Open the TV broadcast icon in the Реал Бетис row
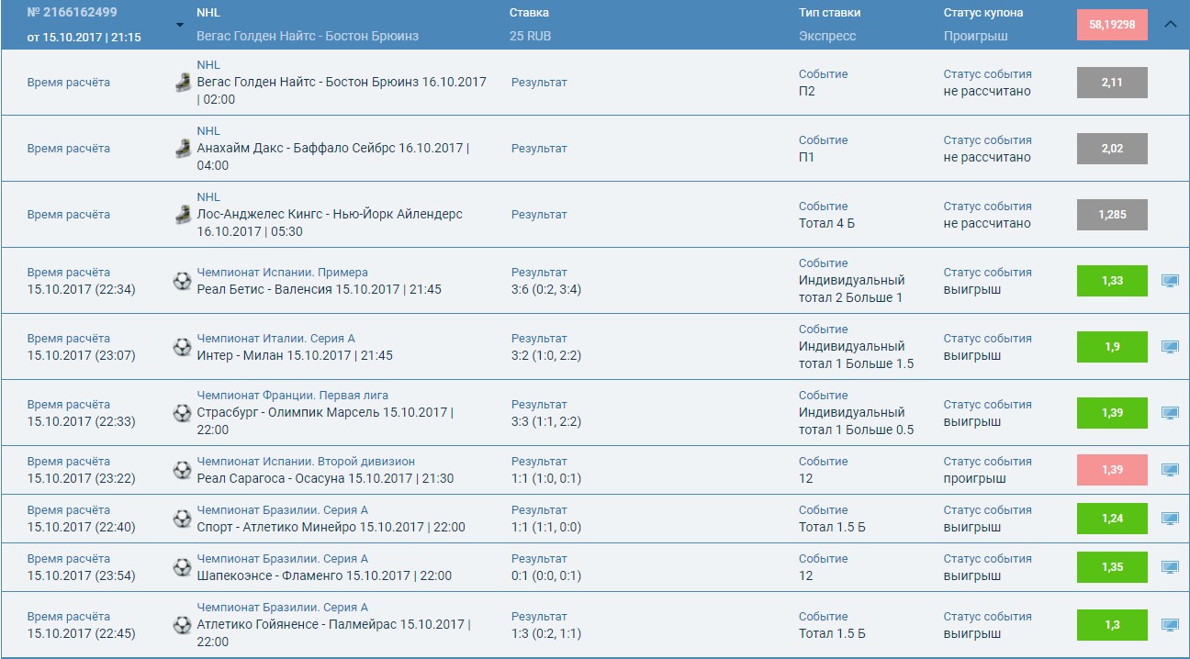The height and width of the screenshot is (659, 1190). [1171, 280]
